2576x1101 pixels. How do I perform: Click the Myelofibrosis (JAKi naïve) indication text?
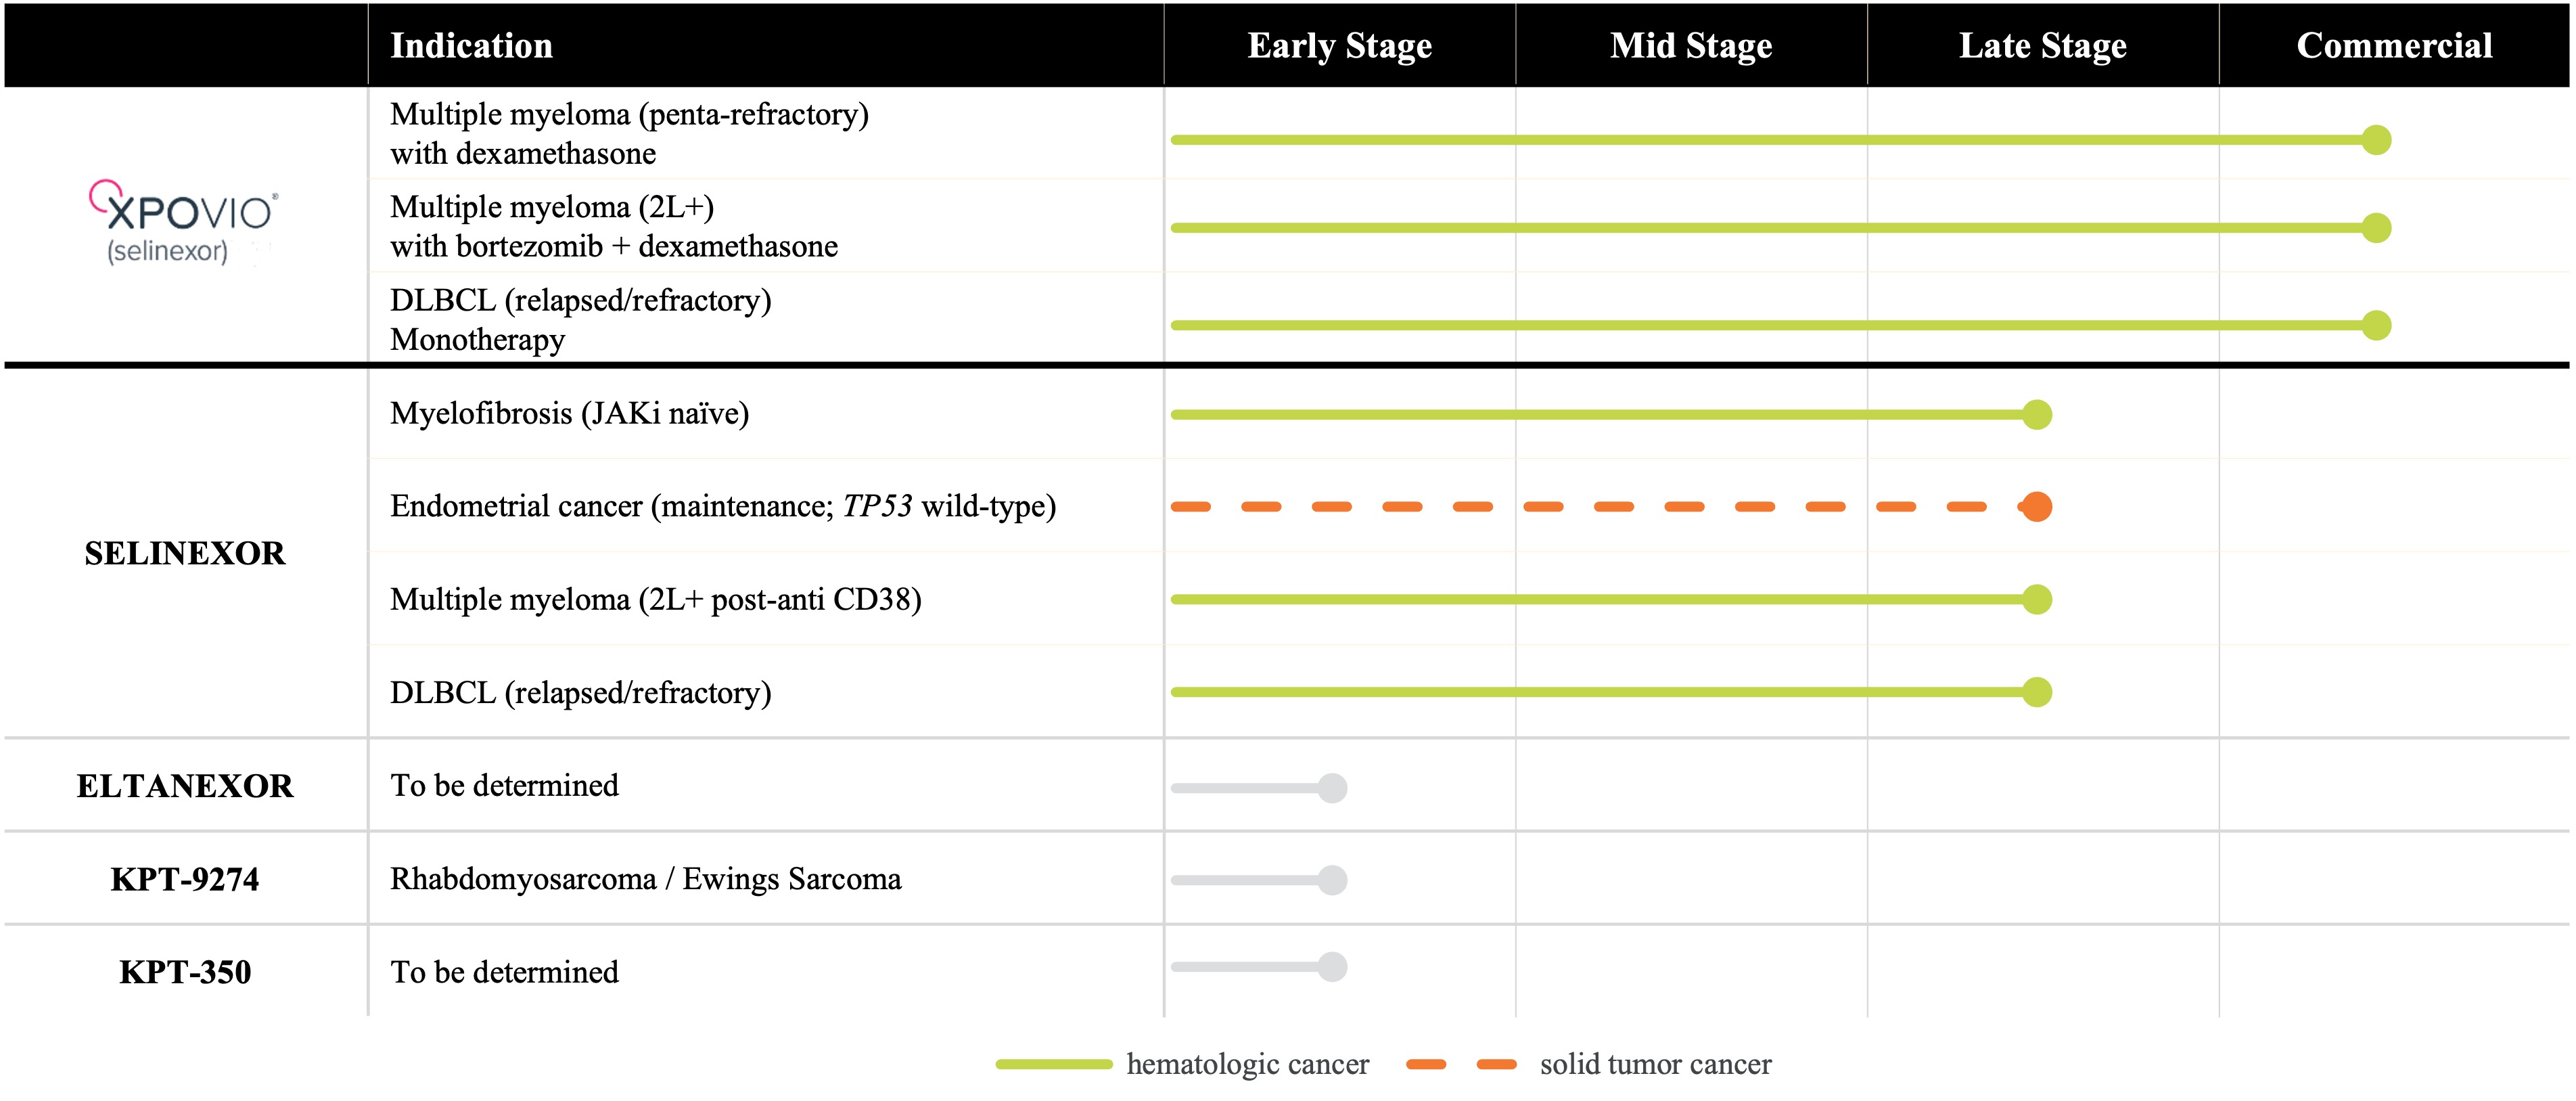pyautogui.click(x=569, y=413)
